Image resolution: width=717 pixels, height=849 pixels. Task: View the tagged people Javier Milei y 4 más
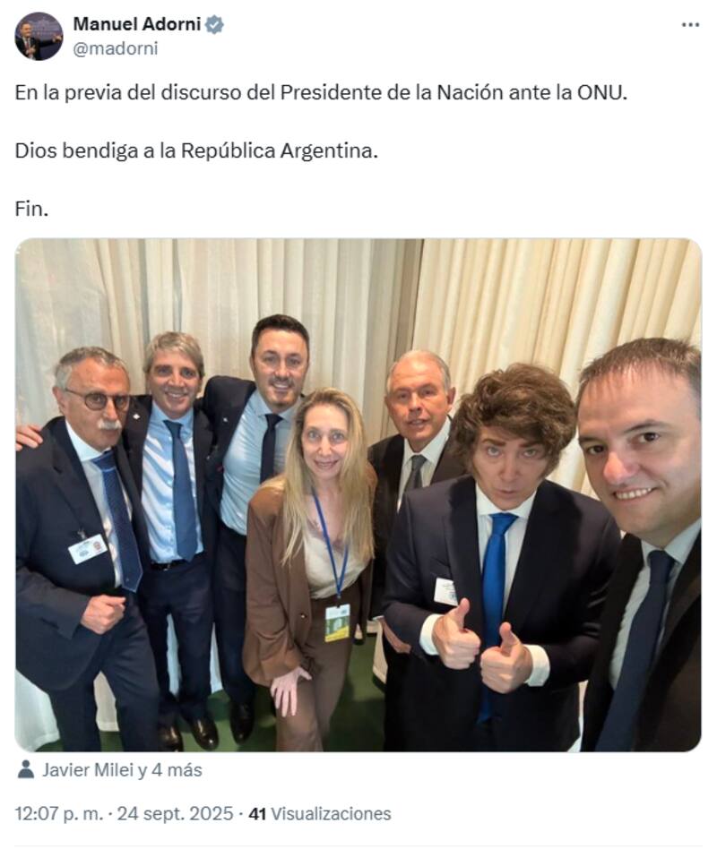point(122,770)
